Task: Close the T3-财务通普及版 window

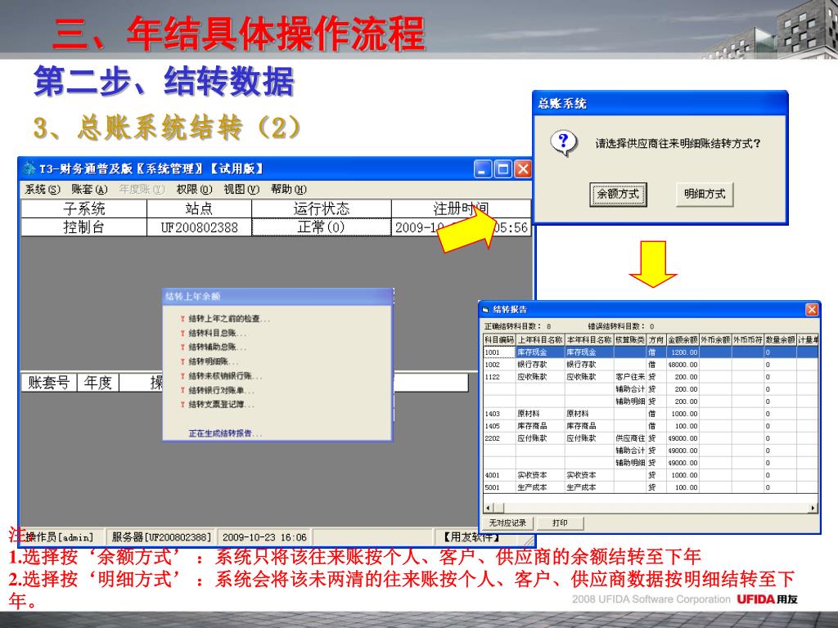Action: click(x=523, y=169)
